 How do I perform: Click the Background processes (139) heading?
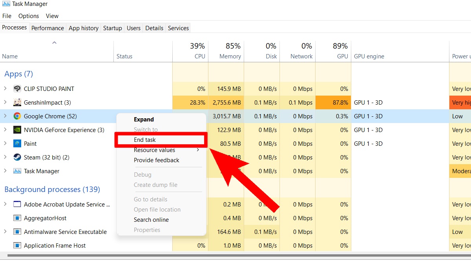click(52, 190)
